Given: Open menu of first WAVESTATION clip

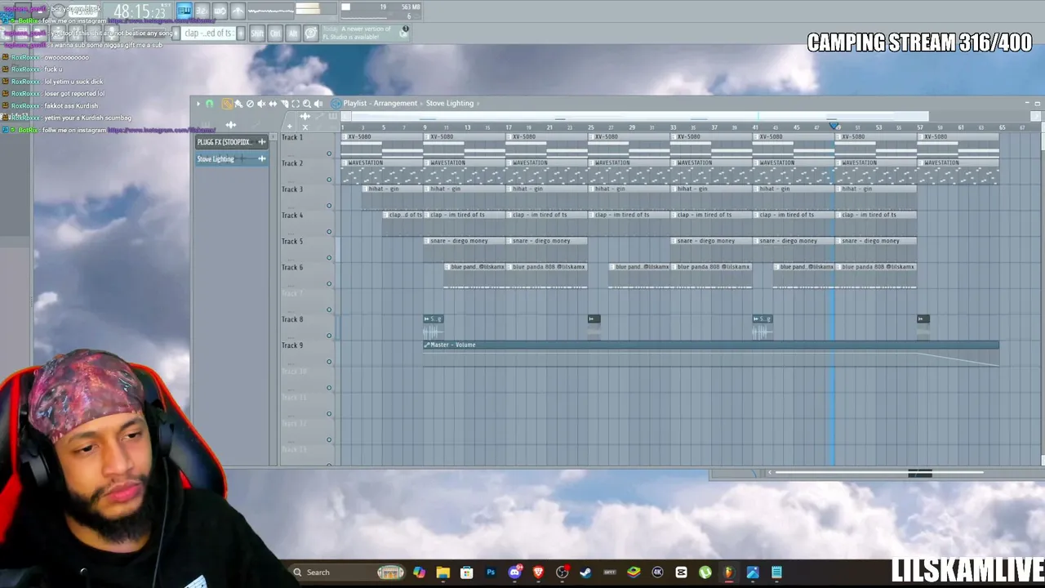Looking at the screenshot, I should (x=345, y=163).
